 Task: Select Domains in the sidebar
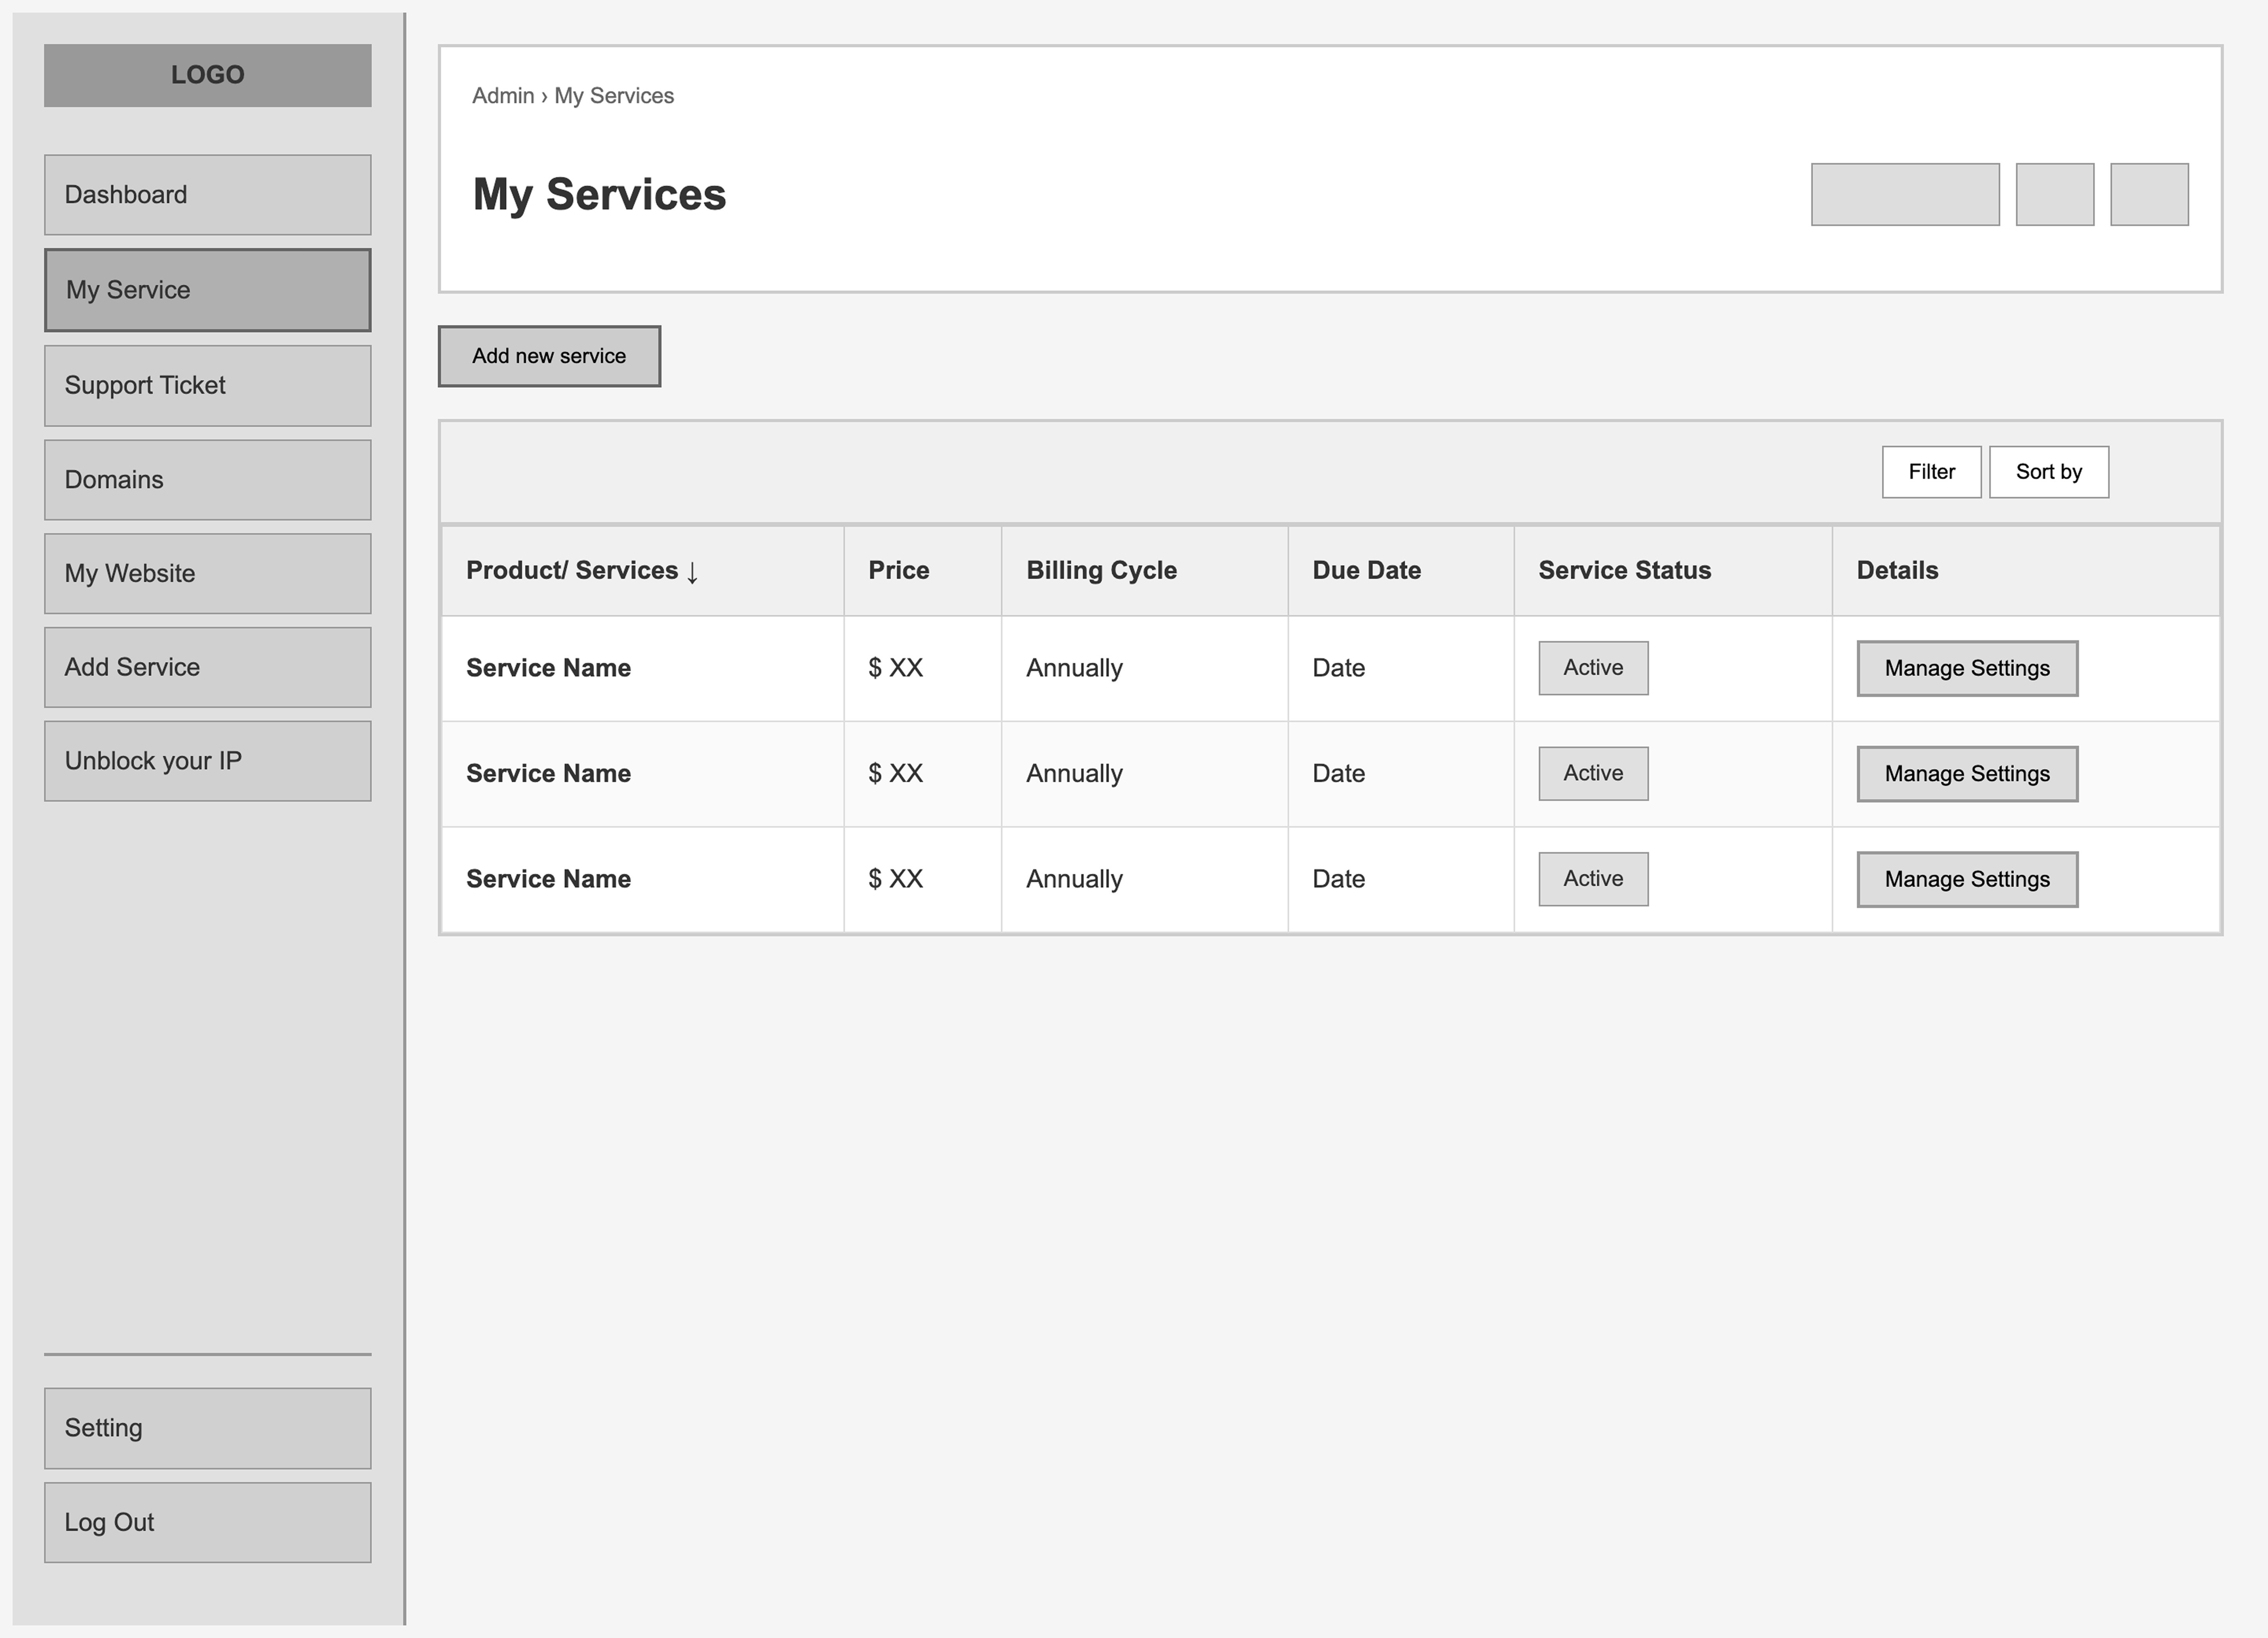coord(207,479)
